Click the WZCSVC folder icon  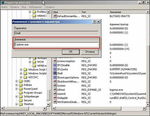pos(25,77)
